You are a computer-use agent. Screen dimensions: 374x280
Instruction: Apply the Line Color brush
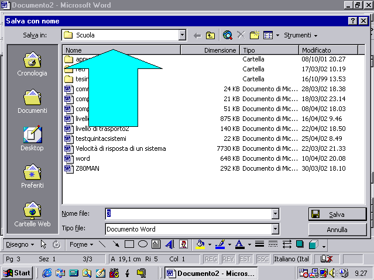220,244
